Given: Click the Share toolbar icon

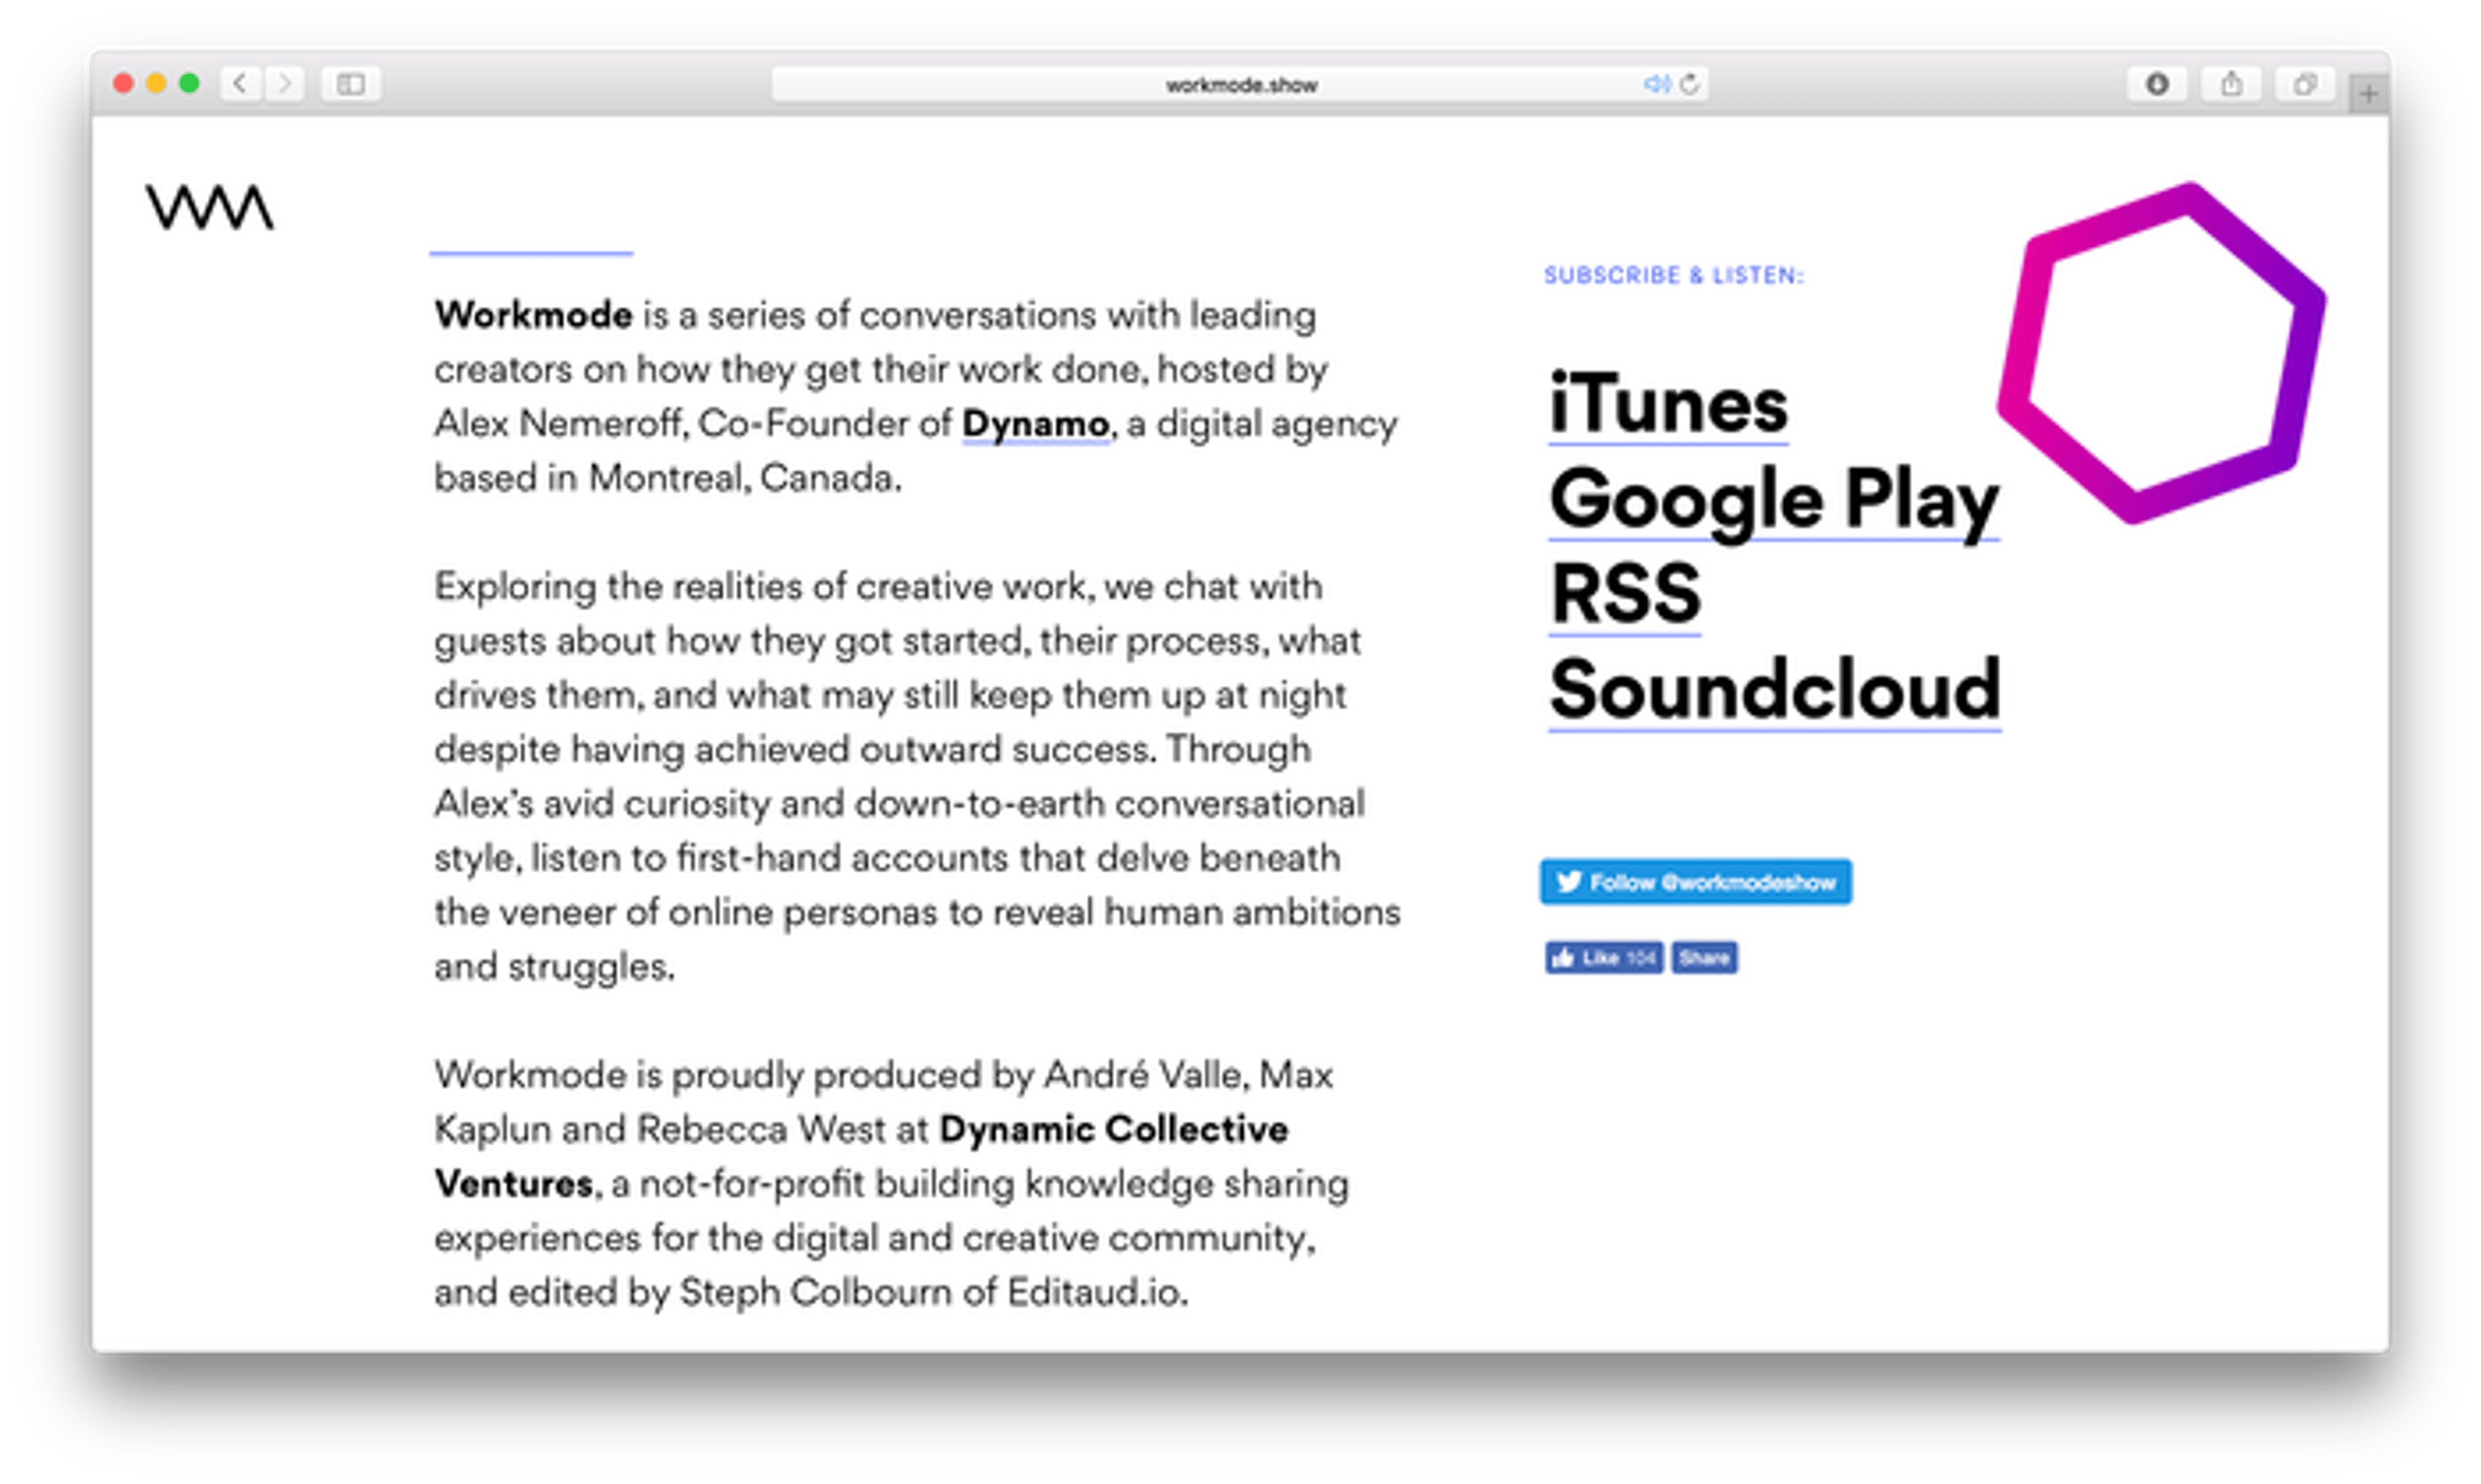Looking at the screenshot, I should [2232, 84].
